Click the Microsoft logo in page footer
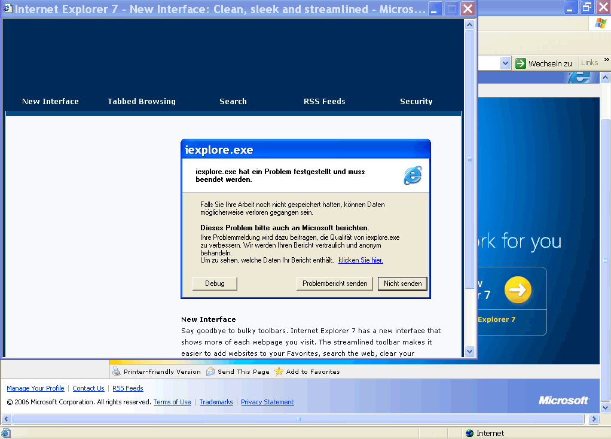 click(563, 400)
